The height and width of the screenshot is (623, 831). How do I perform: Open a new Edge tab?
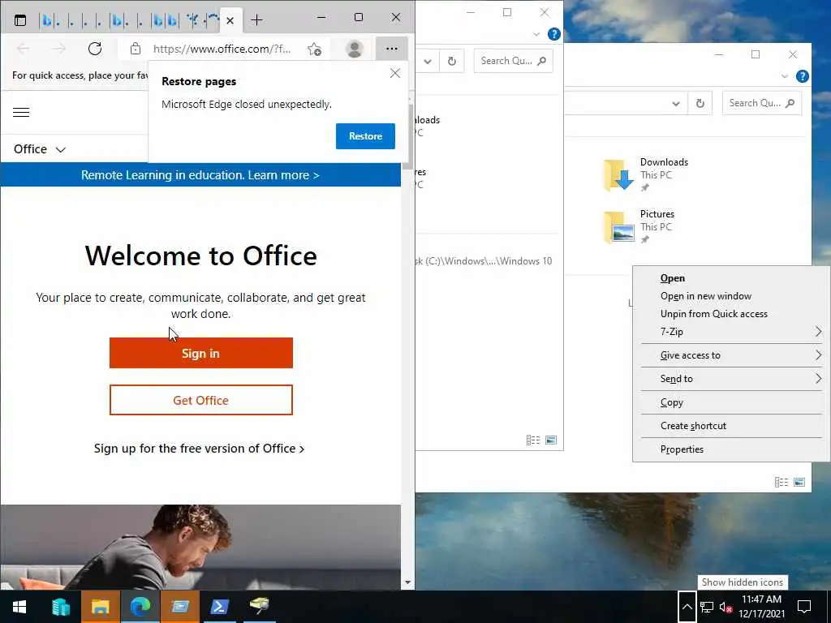(257, 20)
